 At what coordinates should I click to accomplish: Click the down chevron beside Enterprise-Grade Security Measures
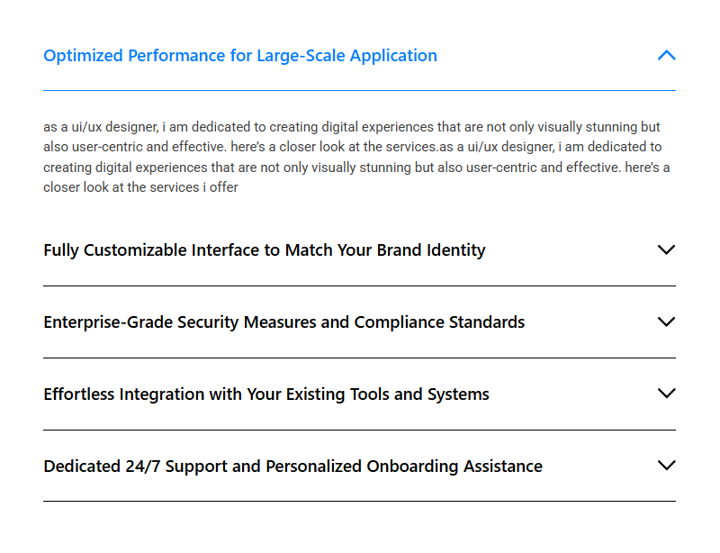666,322
